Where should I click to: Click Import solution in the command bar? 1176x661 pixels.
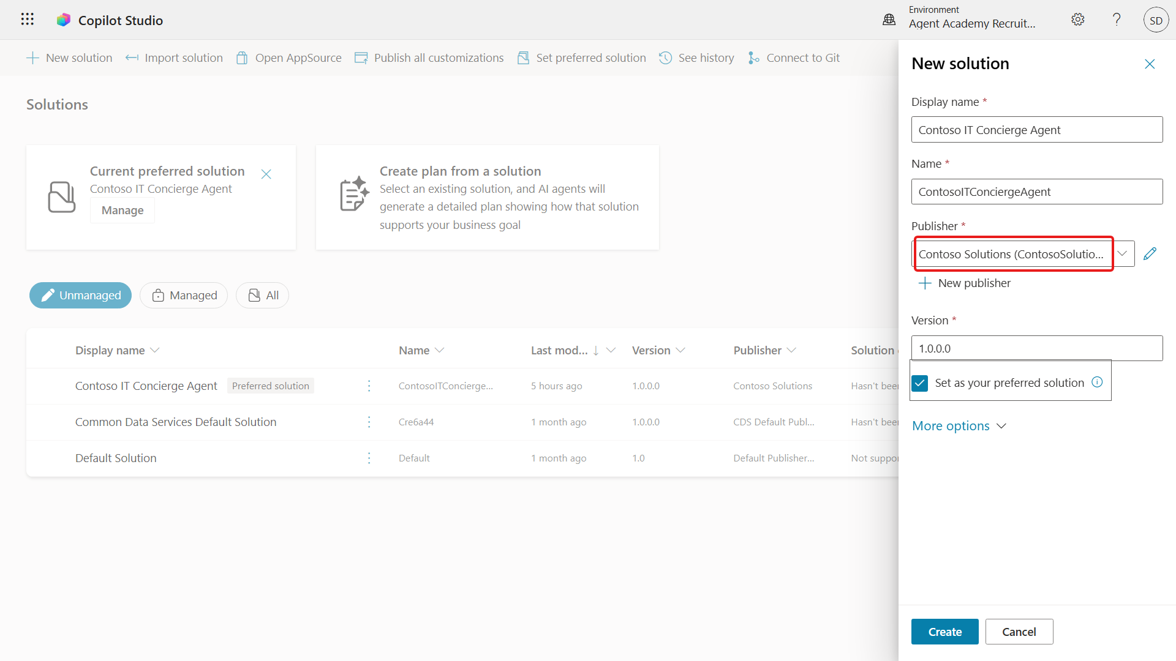tap(174, 58)
